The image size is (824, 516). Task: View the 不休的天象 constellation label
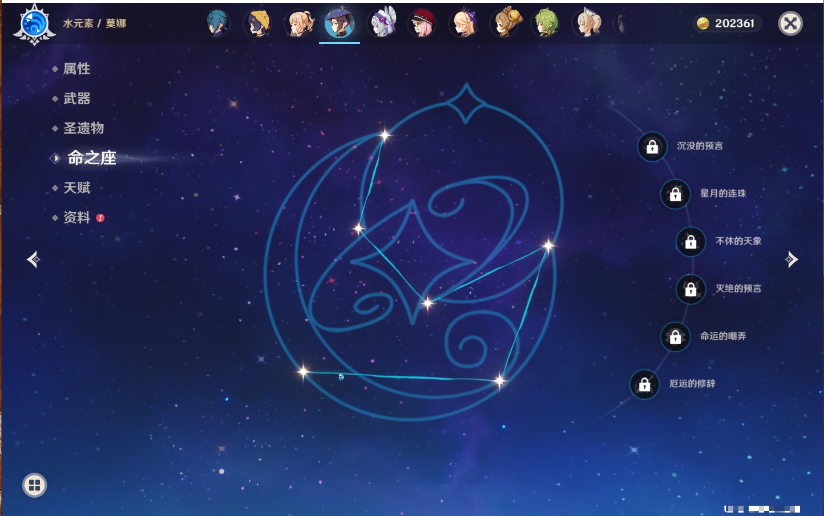(x=738, y=241)
